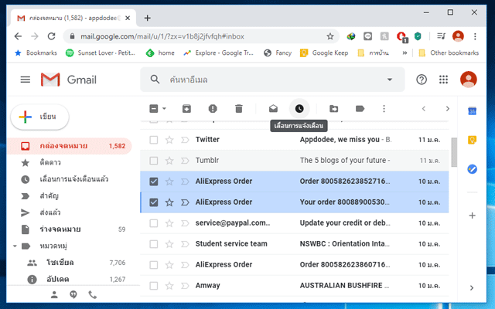Open the Gmail main menu hamburger icon
This screenshot has height=309, width=495.
coord(26,80)
